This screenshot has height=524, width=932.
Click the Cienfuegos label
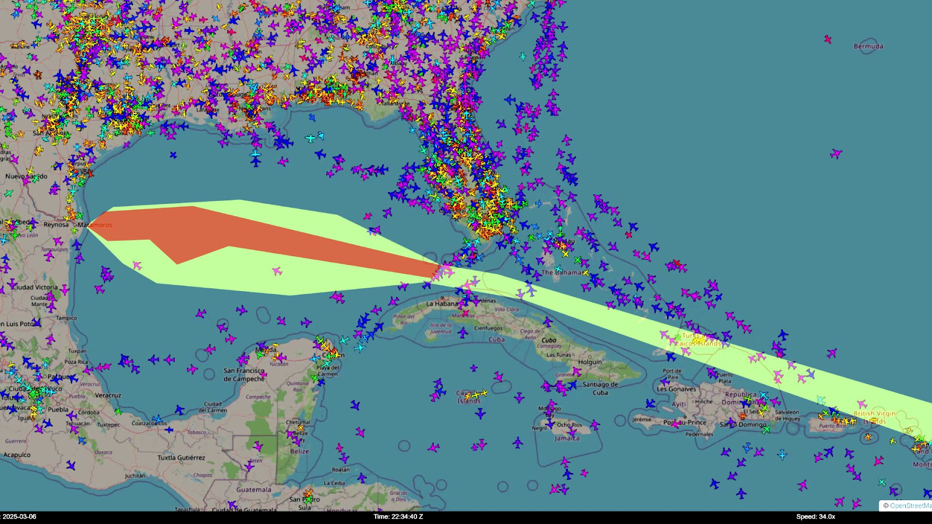pyautogui.click(x=489, y=328)
